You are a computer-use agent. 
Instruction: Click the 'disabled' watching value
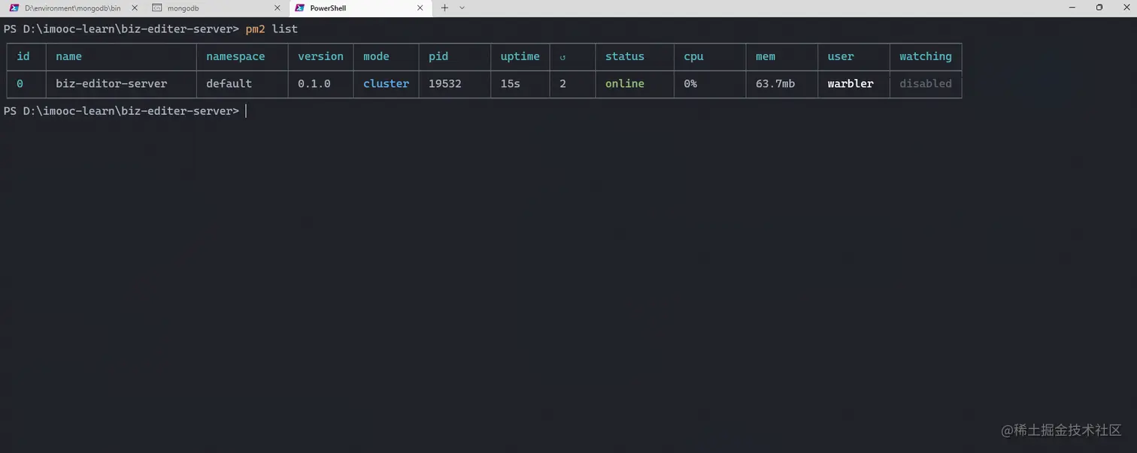pos(926,83)
